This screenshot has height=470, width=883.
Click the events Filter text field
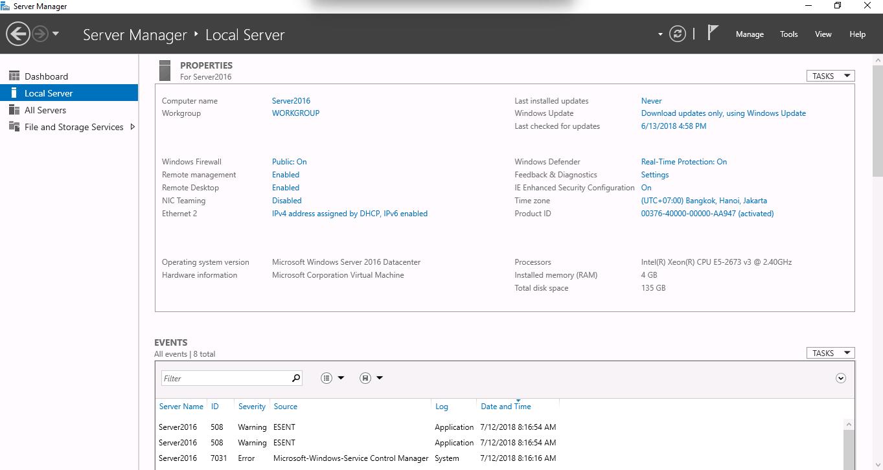click(x=225, y=378)
